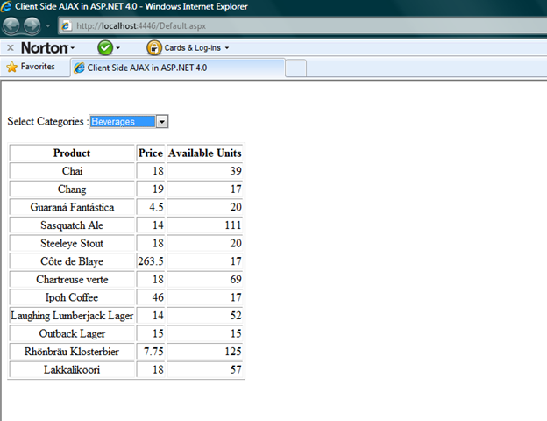Click price 7.75 for Rhönbräu Klosterbier
The image size is (547, 421).
(151, 352)
